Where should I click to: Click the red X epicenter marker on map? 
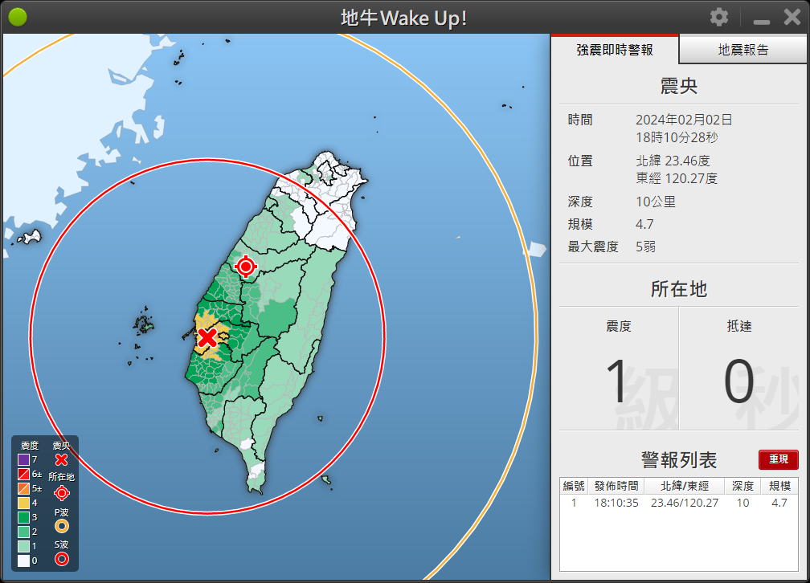point(207,337)
